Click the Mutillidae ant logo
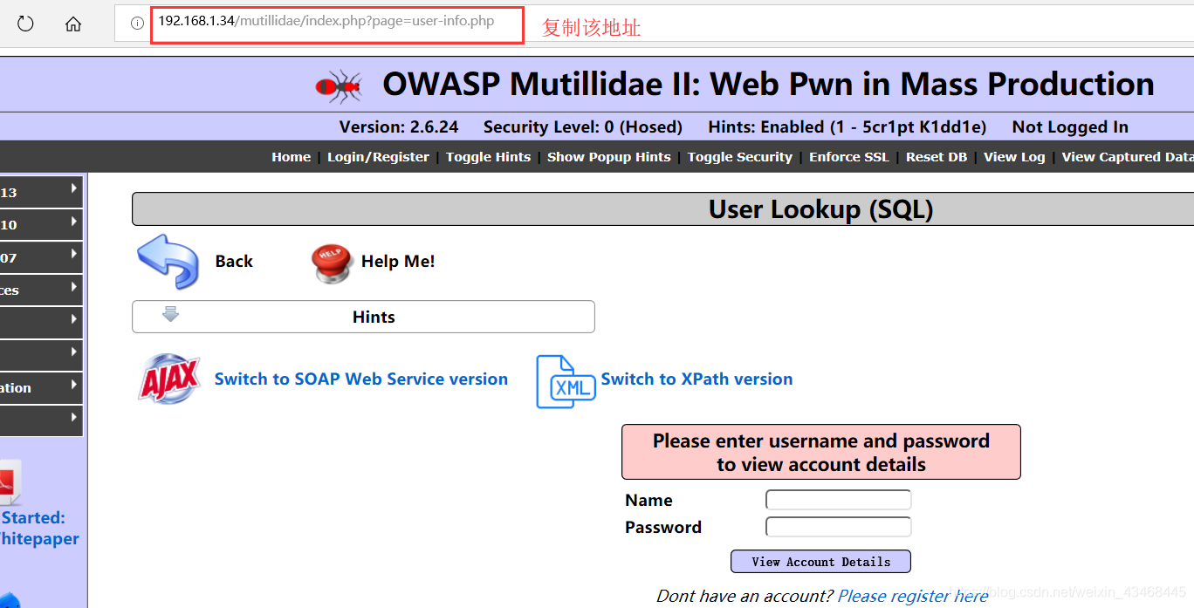The height and width of the screenshot is (608, 1194). 339,85
